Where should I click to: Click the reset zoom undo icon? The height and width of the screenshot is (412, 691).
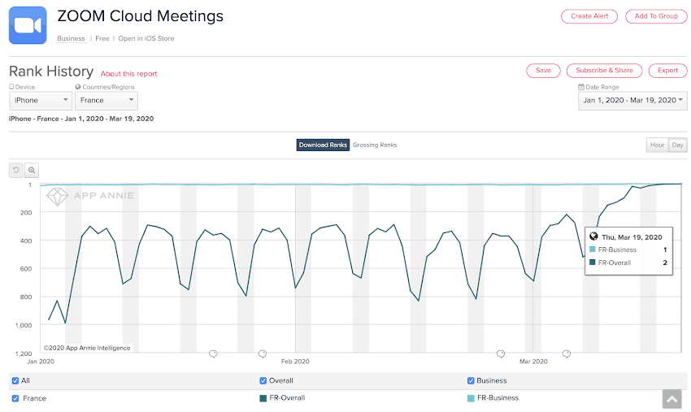click(x=16, y=170)
